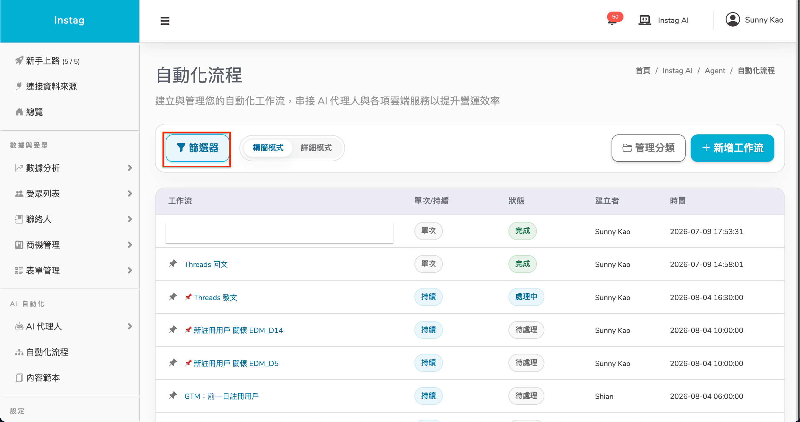Click Instag AI in the breadcrumb
Image resolution: width=800 pixels, height=422 pixels.
point(677,71)
